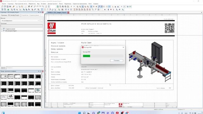Click the 'Значение' input field

(x=22, y=26)
